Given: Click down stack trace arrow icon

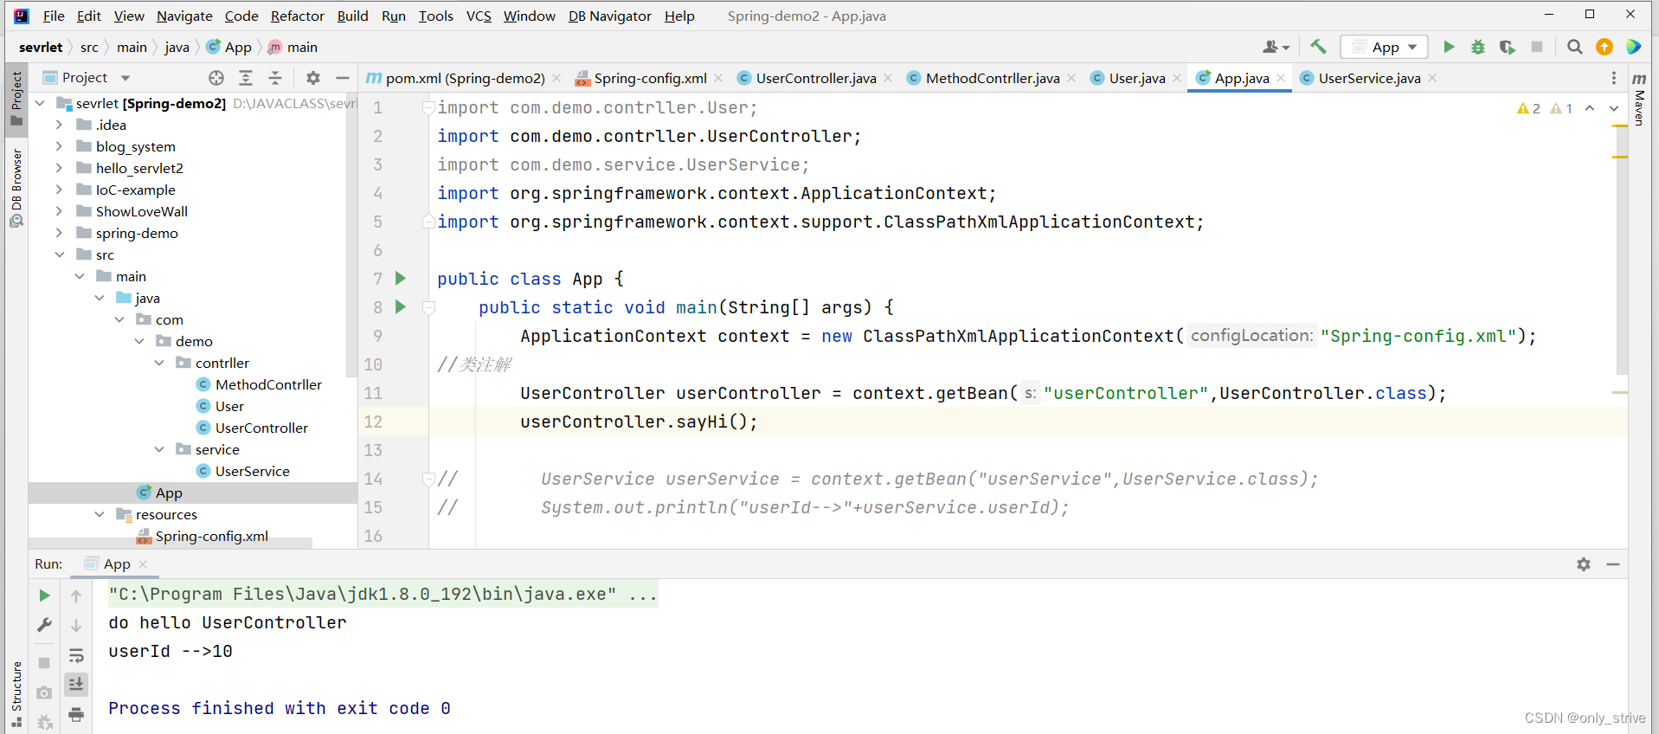Looking at the screenshot, I should (x=76, y=625).
